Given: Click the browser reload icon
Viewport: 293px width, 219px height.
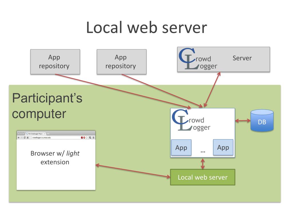Looking at the screenshot, I should pyautogui.click(x=25, y=138).
